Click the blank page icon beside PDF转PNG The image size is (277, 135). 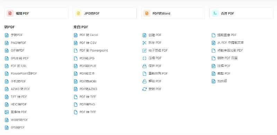point(75,105)
